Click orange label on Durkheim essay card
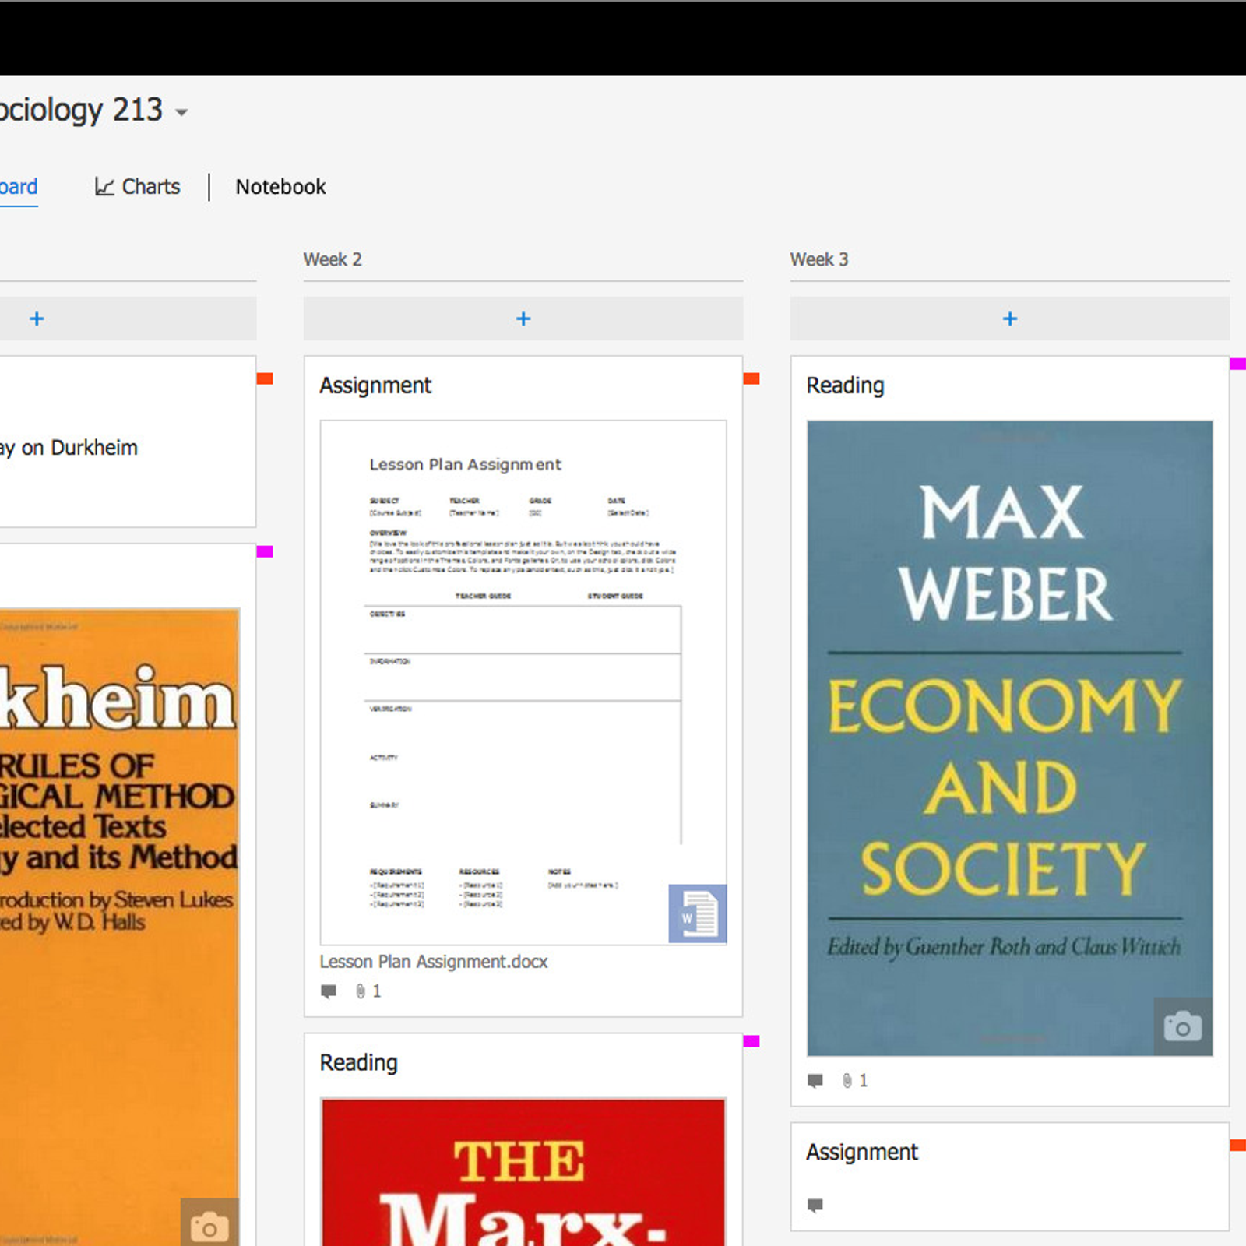 click(x=265, y=378)
